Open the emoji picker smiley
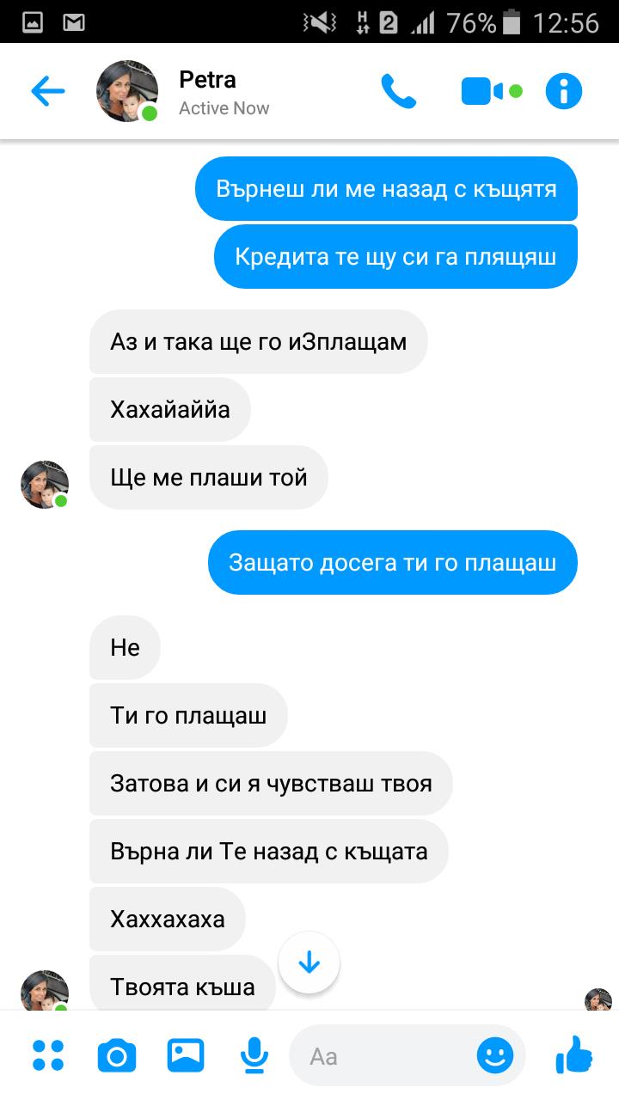 [x=495, y=1055]
